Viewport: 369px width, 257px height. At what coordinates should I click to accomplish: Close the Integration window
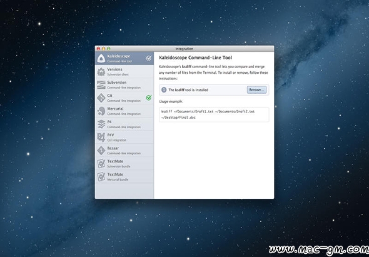[98, 49]
